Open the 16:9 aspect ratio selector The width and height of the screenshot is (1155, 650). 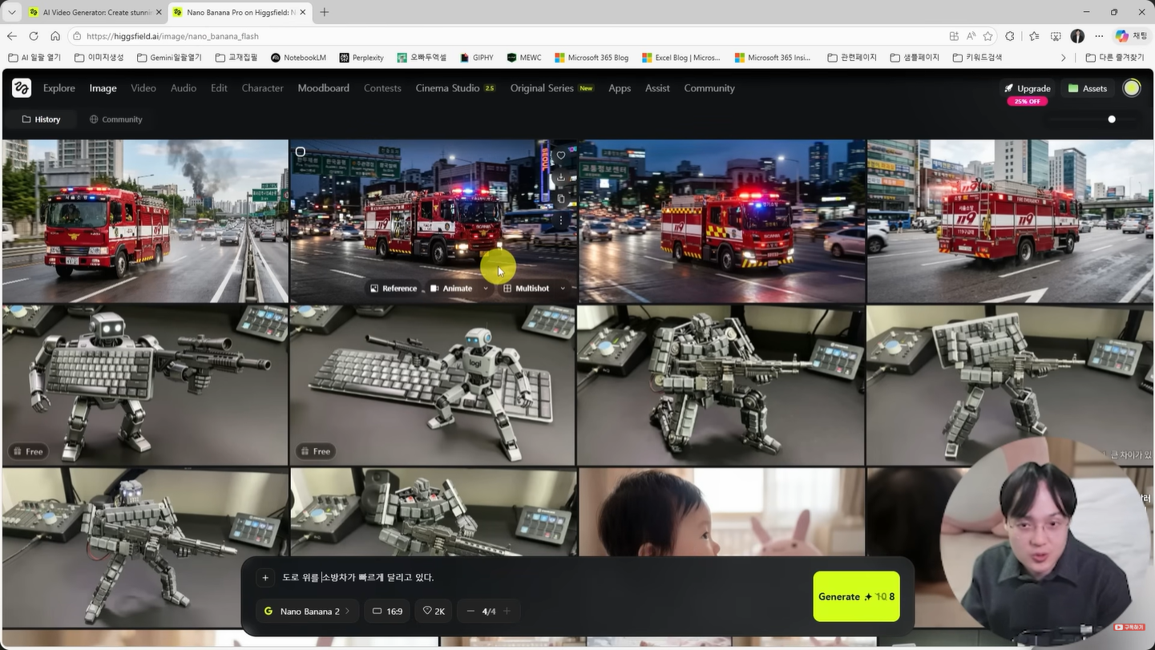click(387, 612)
